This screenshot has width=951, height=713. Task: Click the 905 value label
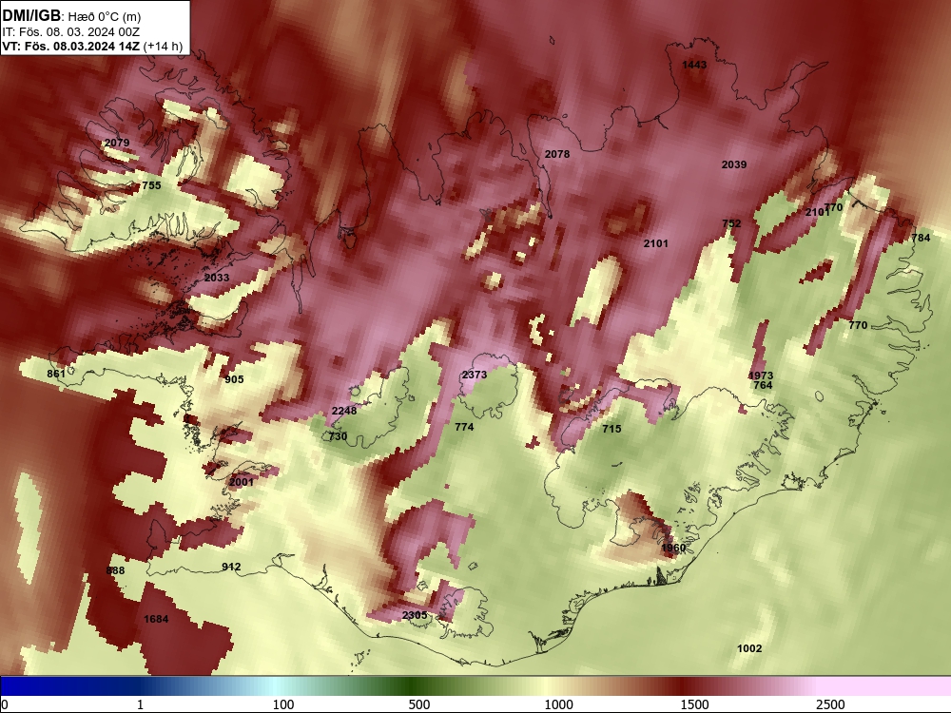point(234,379)
